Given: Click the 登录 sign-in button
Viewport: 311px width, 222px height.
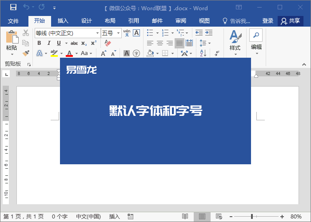Looking at the screenshot, I should [x=268, y=21].
